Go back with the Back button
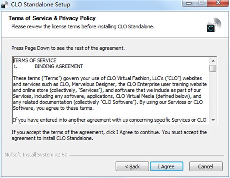The width and height of the screenshot is (230, 178). pos(133,166)
